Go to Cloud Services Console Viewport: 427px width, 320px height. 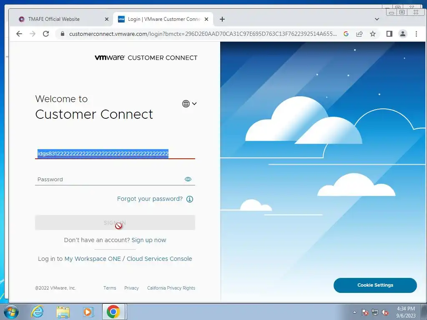tap(159, 259)
